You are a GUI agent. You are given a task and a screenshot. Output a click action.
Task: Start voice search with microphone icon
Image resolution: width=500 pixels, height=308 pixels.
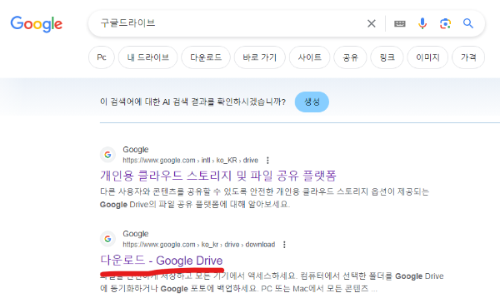pos(422,23)
